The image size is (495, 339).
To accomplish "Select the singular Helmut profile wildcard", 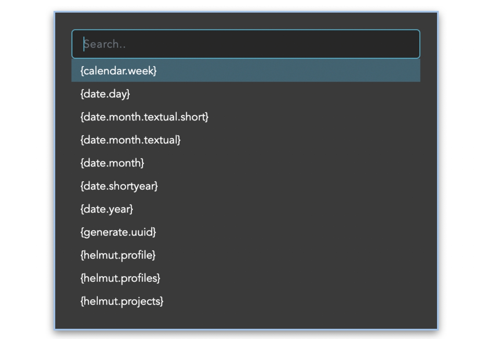I will pos(118,255).
